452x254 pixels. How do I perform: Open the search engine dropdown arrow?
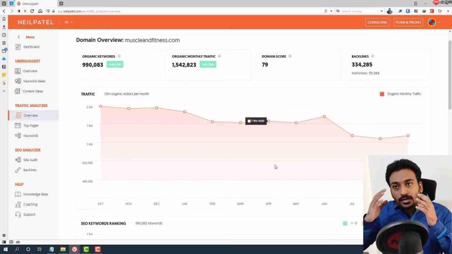coord(381,11)
